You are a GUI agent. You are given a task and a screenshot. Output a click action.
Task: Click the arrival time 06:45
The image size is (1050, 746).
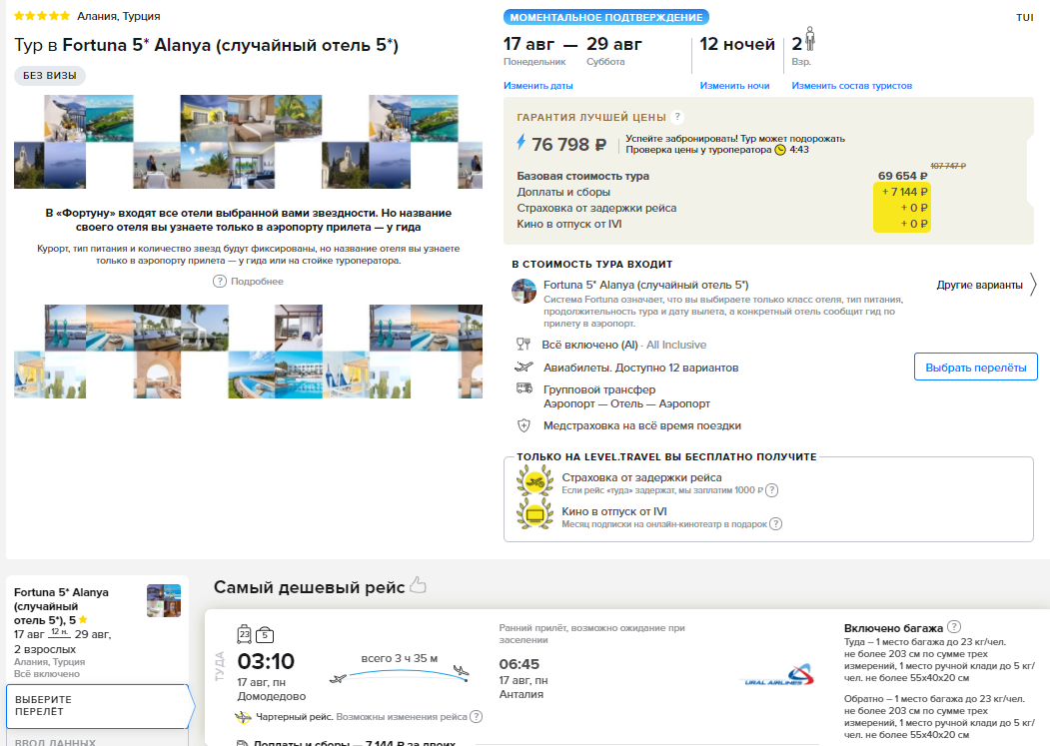pos(519,664)
